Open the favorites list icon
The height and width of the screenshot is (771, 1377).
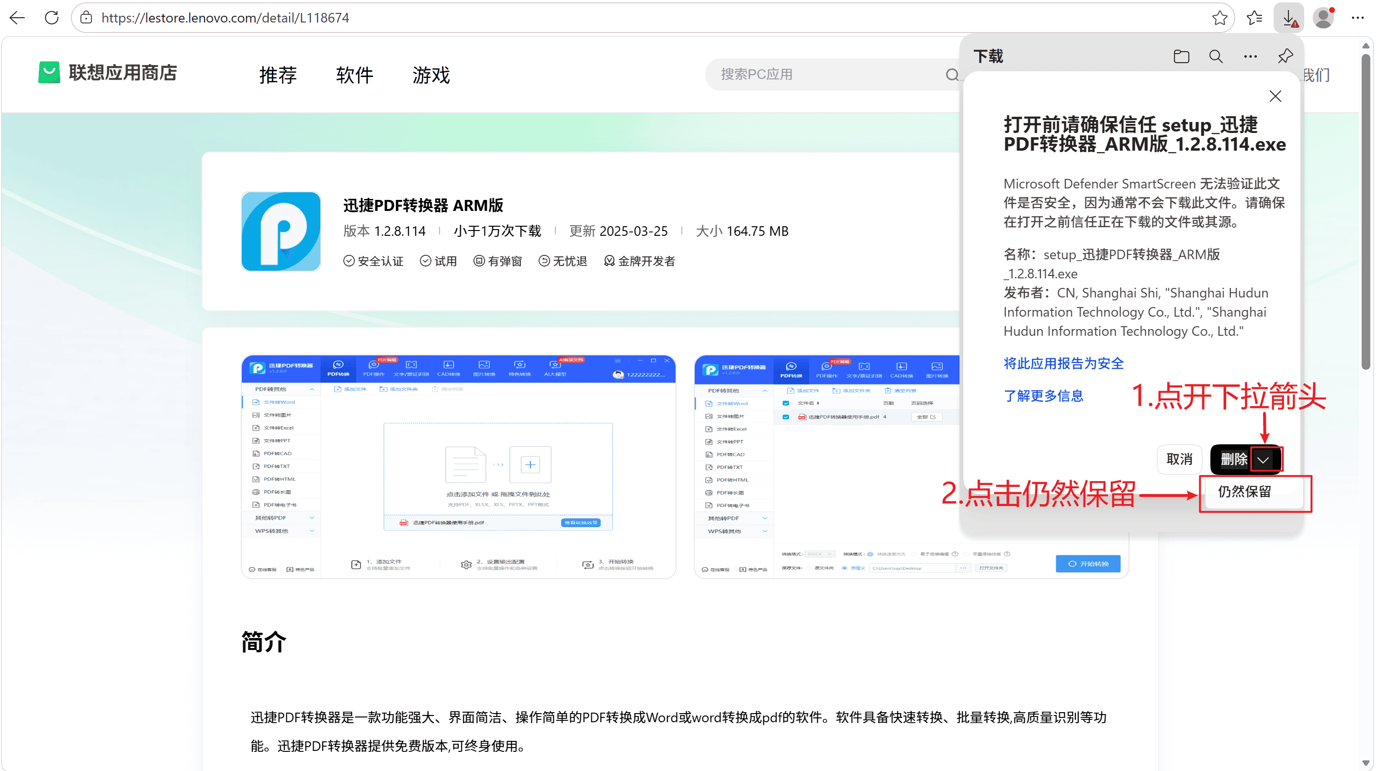coord(1254,18)
